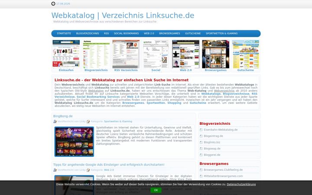Image resolution: width=312 pixels, height=195 pixels.
Task: Click the Social category thumbnail
Action: tap(156, 54)
